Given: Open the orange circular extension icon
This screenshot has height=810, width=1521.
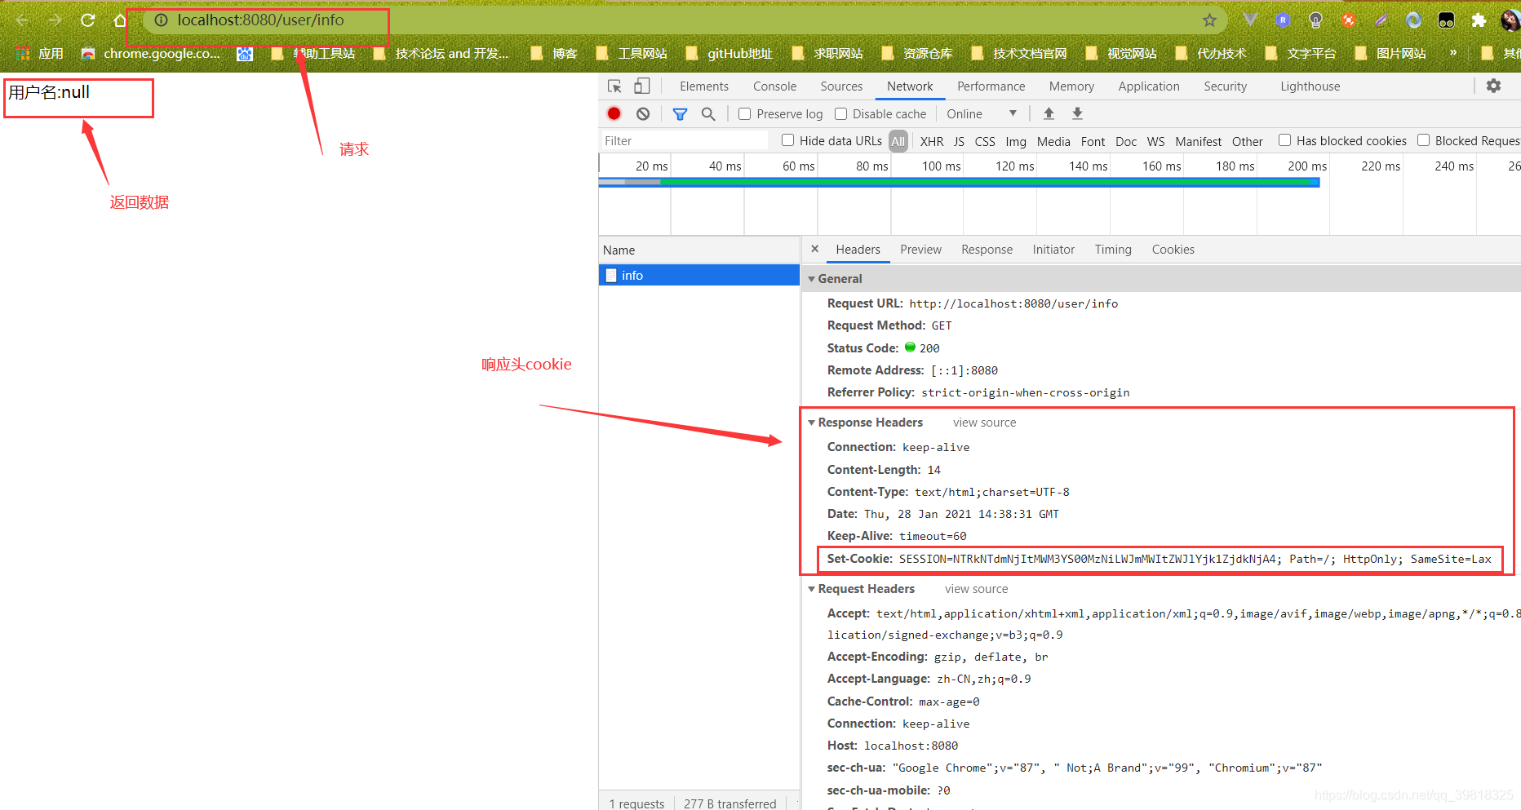Looking at the screenshot, I should (1348, 20).
